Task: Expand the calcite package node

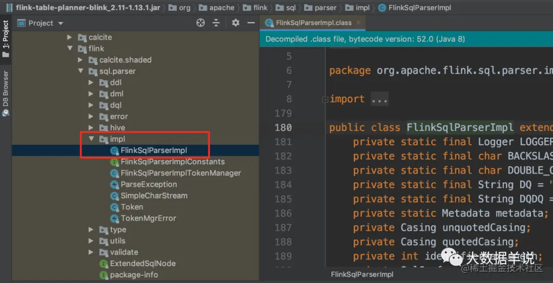Action: tap(70, 37)
